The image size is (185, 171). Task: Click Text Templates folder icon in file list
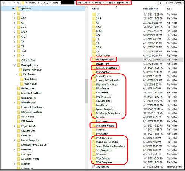tap(94, 150)
